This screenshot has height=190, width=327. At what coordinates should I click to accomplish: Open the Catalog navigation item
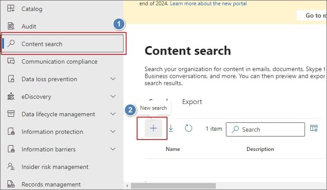(x=32, y=9)
